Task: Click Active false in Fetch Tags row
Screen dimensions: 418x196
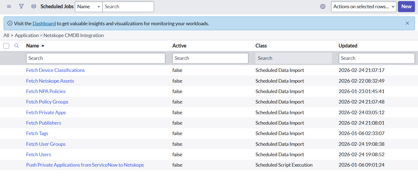Action: point(177,133)
